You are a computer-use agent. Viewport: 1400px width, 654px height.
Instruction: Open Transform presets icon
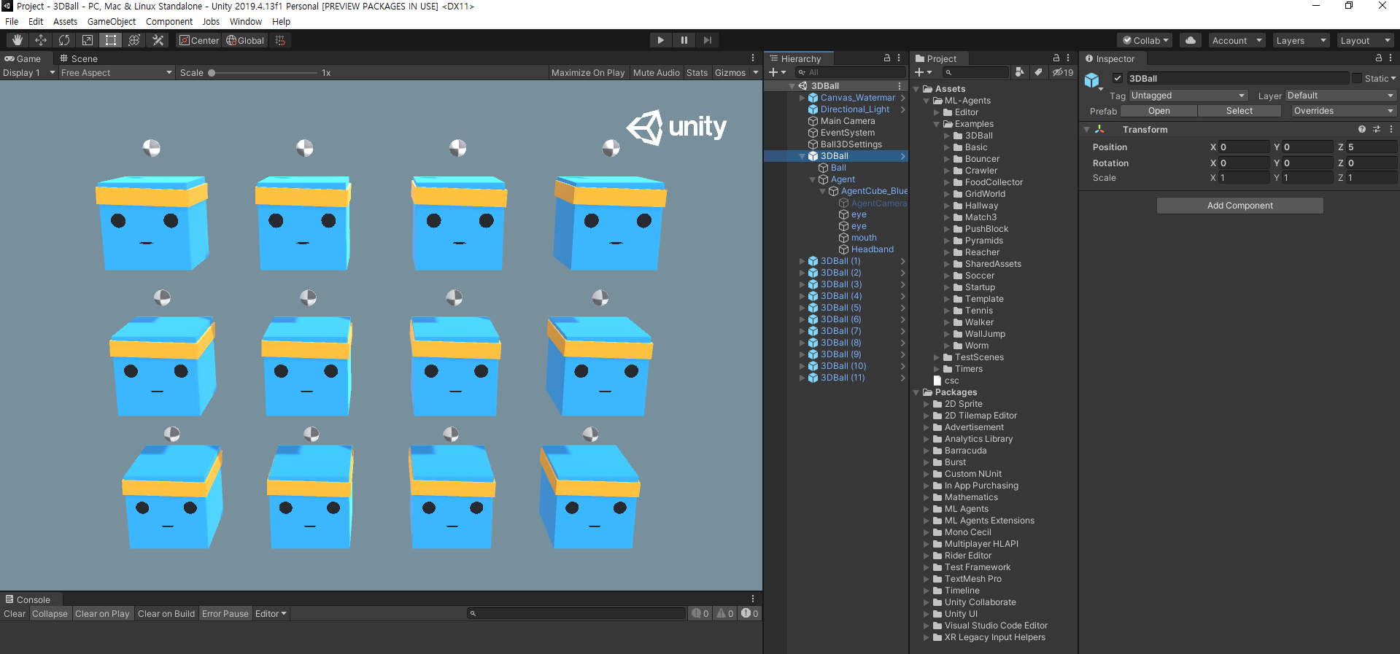[1377, 129]
